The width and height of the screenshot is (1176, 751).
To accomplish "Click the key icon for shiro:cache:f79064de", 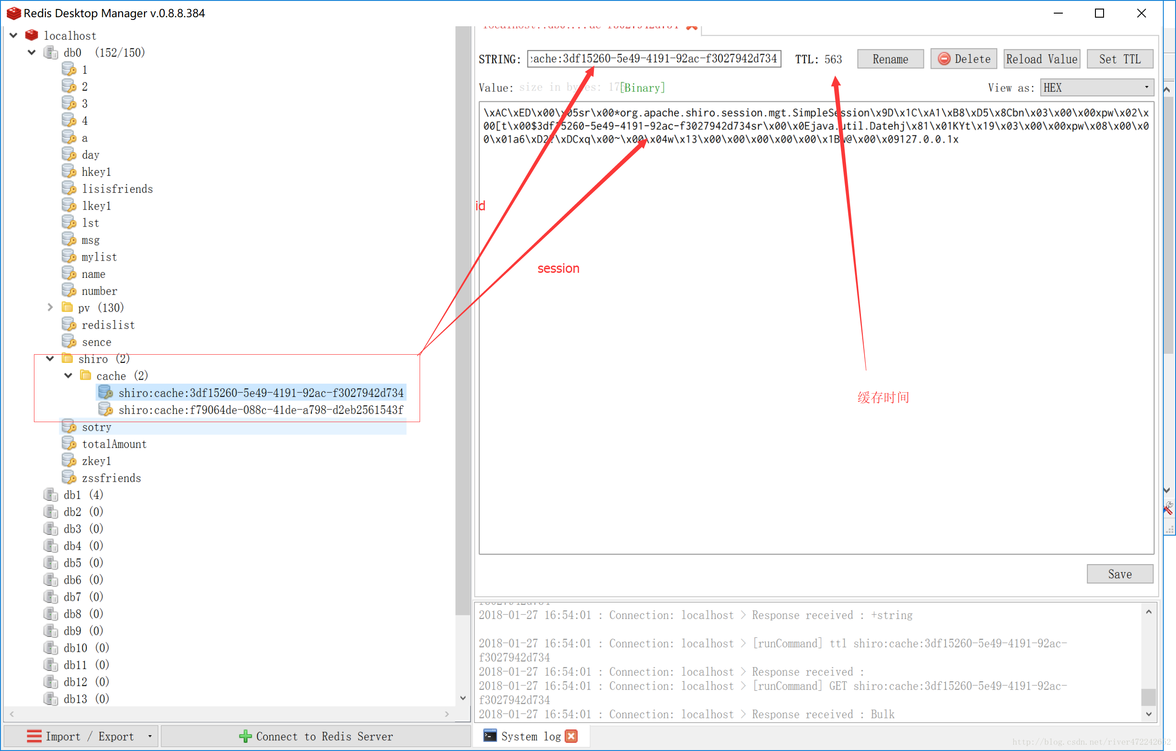I will (x=106, y=409).
